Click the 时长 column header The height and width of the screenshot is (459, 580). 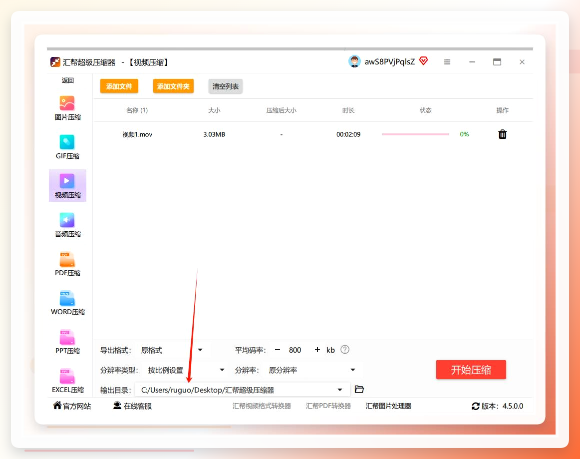point(348,110)
